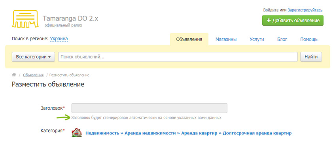Click the Найти search button
Screen dimensions: 335x142
(311, 57)
